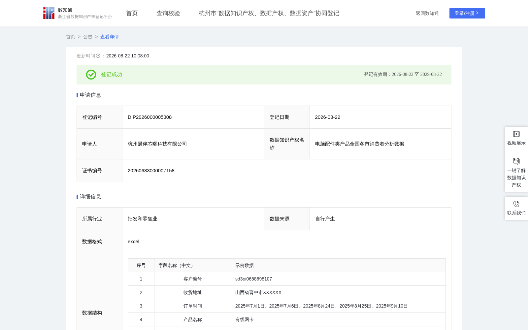Image resolution: width=528 pixels, height=330 pixels.
Task: Click the 序号 column header
Action: [141, 265]
